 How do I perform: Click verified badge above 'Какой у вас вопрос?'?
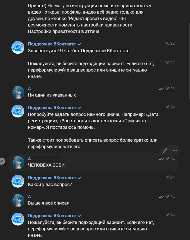click(80, 178)
